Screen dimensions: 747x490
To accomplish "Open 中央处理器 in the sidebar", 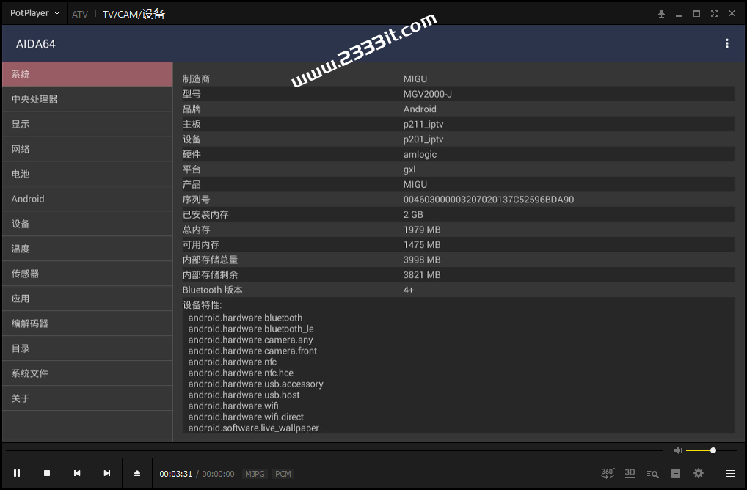I will 87,99.
